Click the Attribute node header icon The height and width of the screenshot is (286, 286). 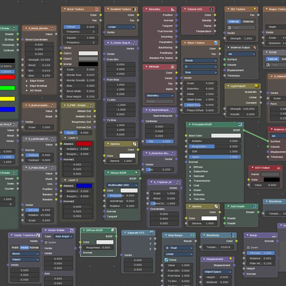(x=173, y=66)
